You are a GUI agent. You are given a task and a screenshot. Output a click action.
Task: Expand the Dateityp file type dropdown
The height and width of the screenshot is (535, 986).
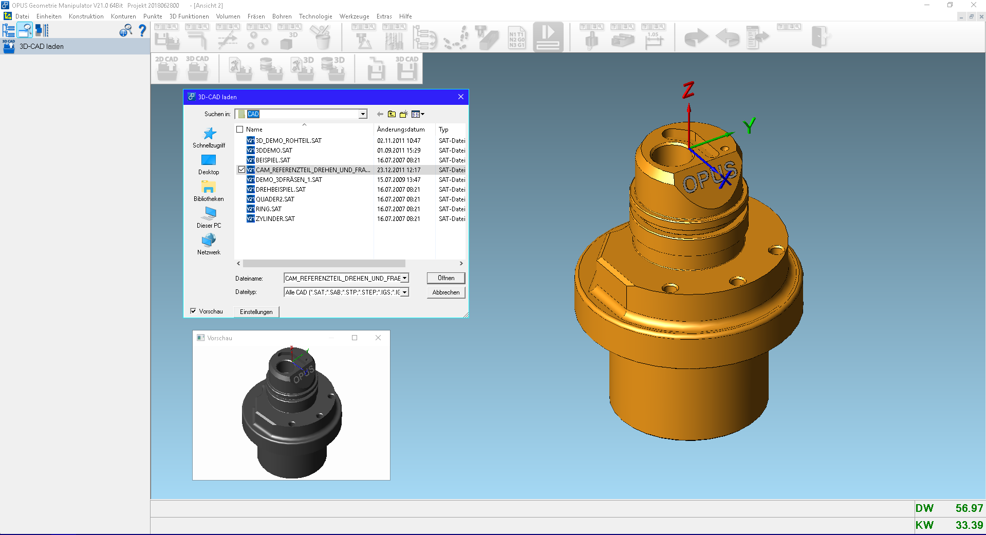pyautogui.click(x=405, y=292)
